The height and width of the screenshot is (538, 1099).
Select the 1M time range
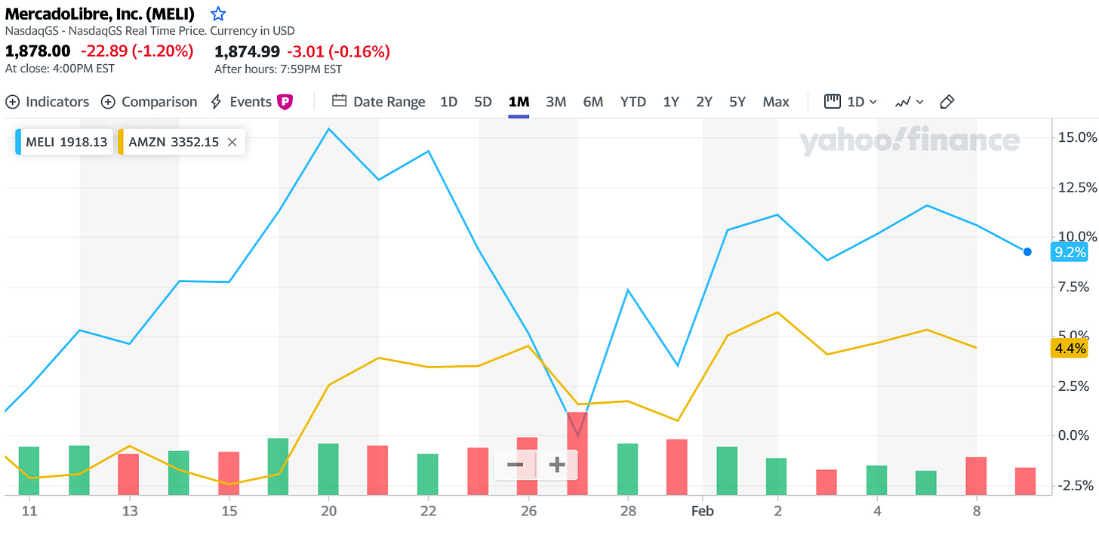coord(519,102)
